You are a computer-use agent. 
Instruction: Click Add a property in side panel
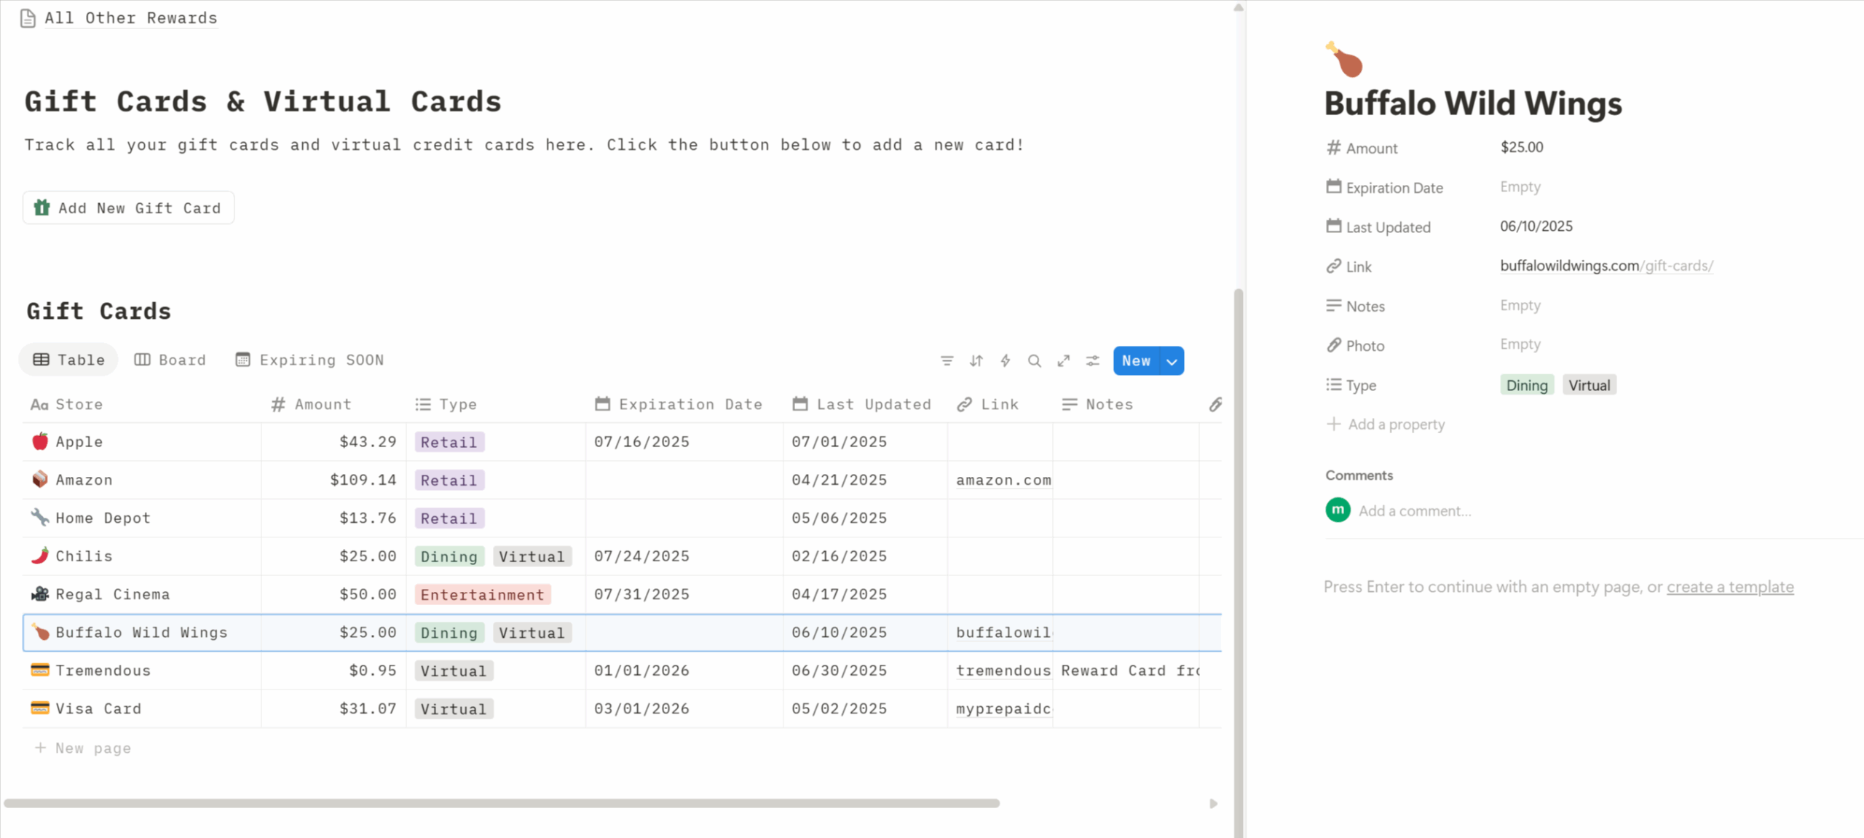point(1386,424)
